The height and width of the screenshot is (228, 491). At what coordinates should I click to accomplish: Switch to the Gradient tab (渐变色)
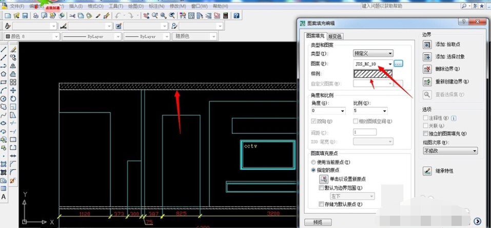(x=335, y=36)
